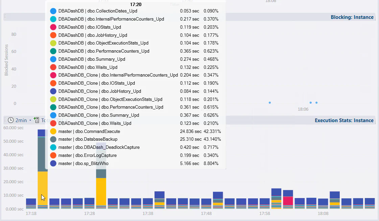Click the 17:58 x-axis label
This screenshot has height=221, width=379.
tap(265, 214)
